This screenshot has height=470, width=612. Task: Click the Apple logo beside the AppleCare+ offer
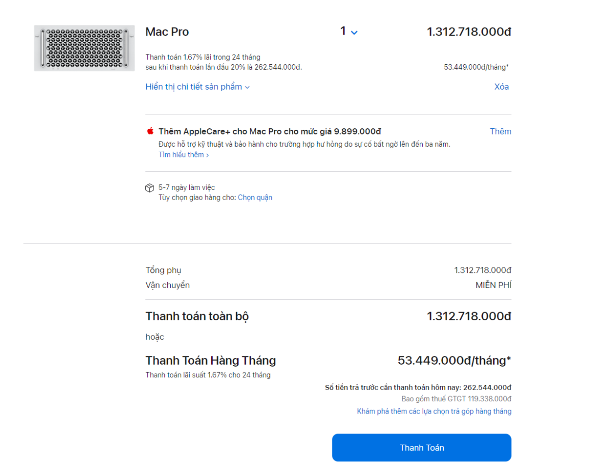click(149, 131)
